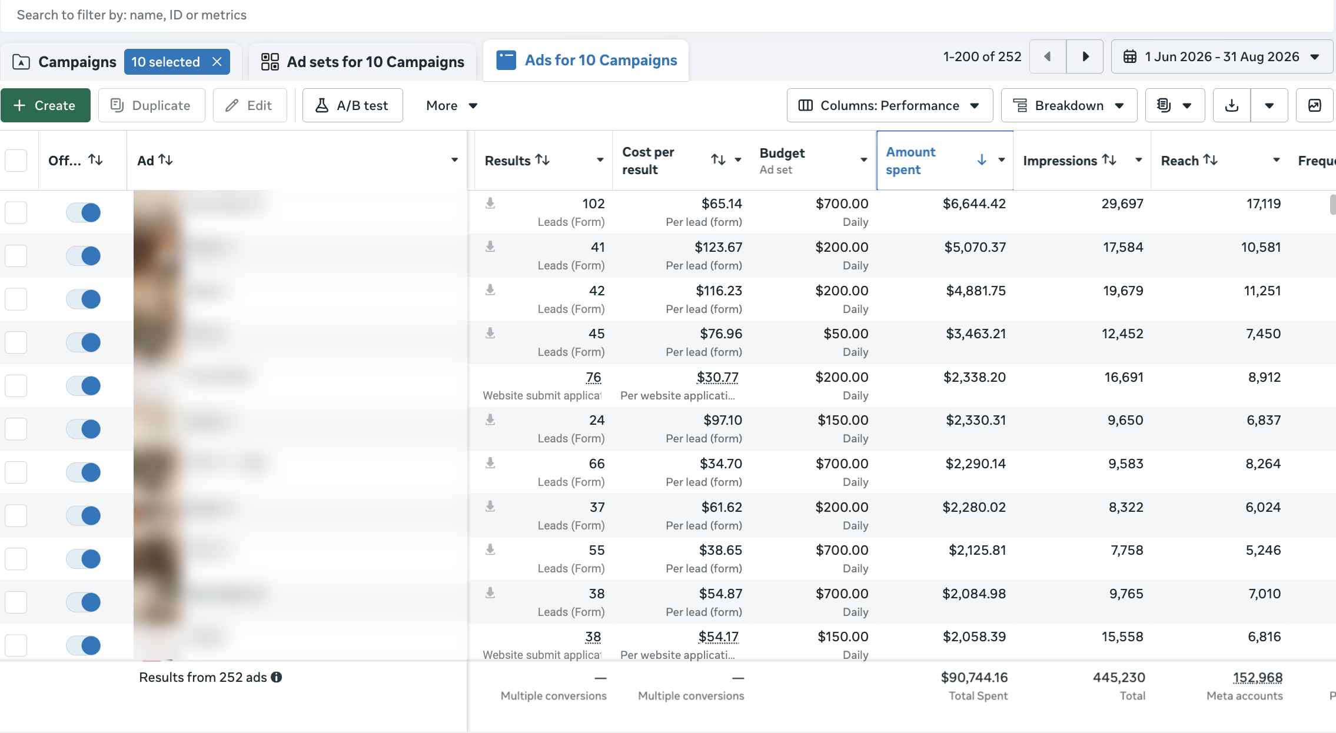
Task: Click the Create button
Action: point(45,105)
